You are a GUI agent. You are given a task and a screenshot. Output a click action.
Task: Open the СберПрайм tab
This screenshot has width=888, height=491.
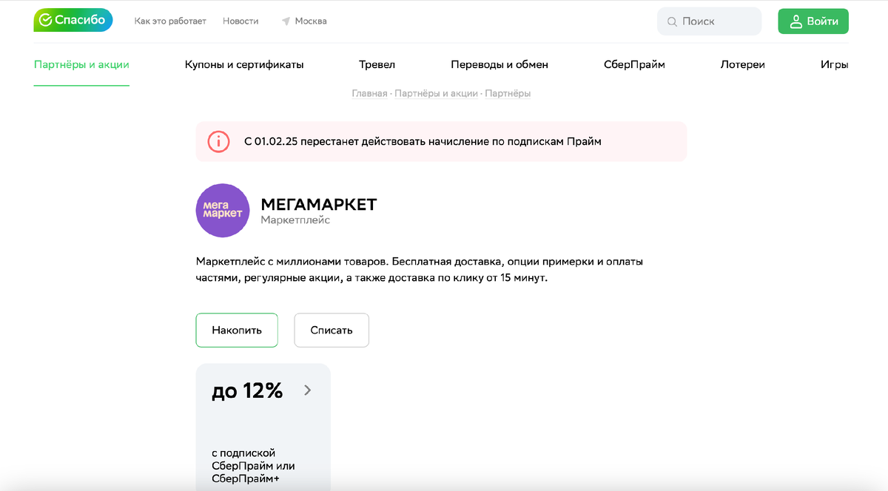coord(634,64)
